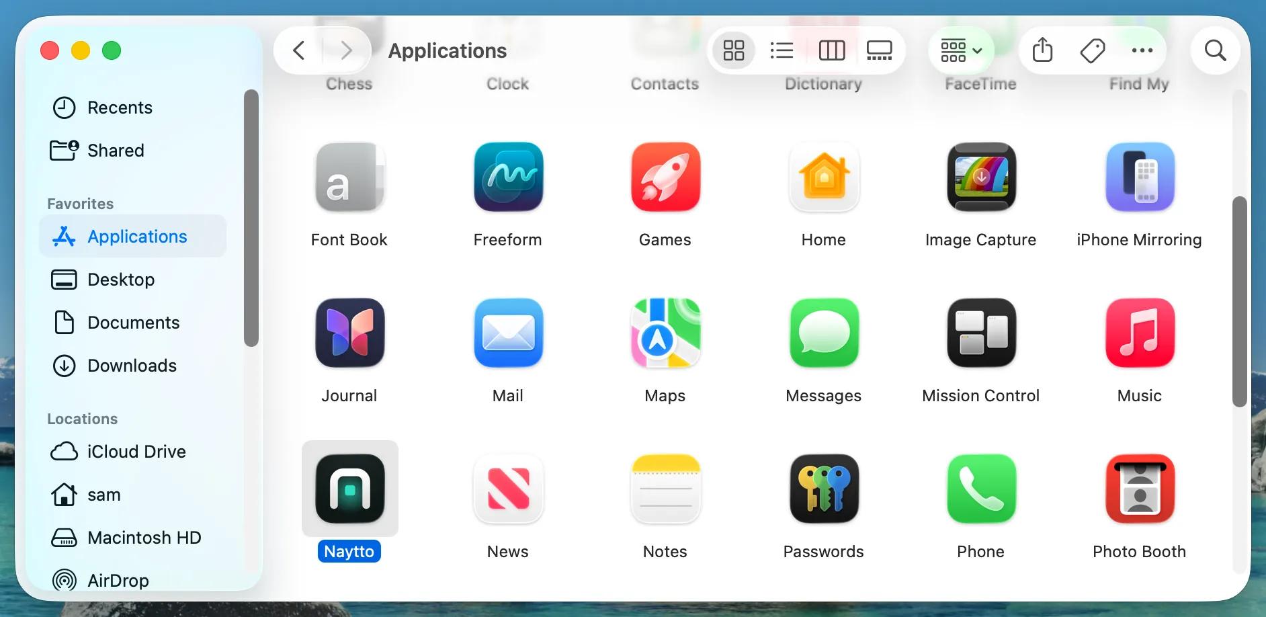Switch to gallery view
Screen dimensions: 1266x617
click(x=879, y=50)
